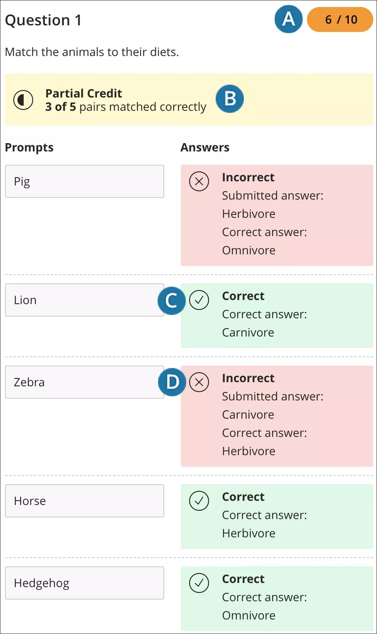Click the Answers column header
The width and height of the screenshot is (377, 634).
point(204,147)
